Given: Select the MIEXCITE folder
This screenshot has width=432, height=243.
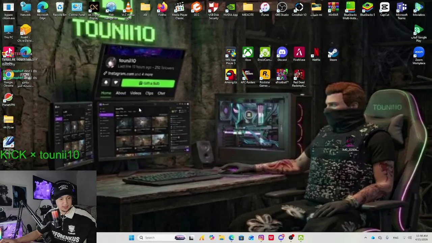Looking at the screenshot, I should 248,9.
